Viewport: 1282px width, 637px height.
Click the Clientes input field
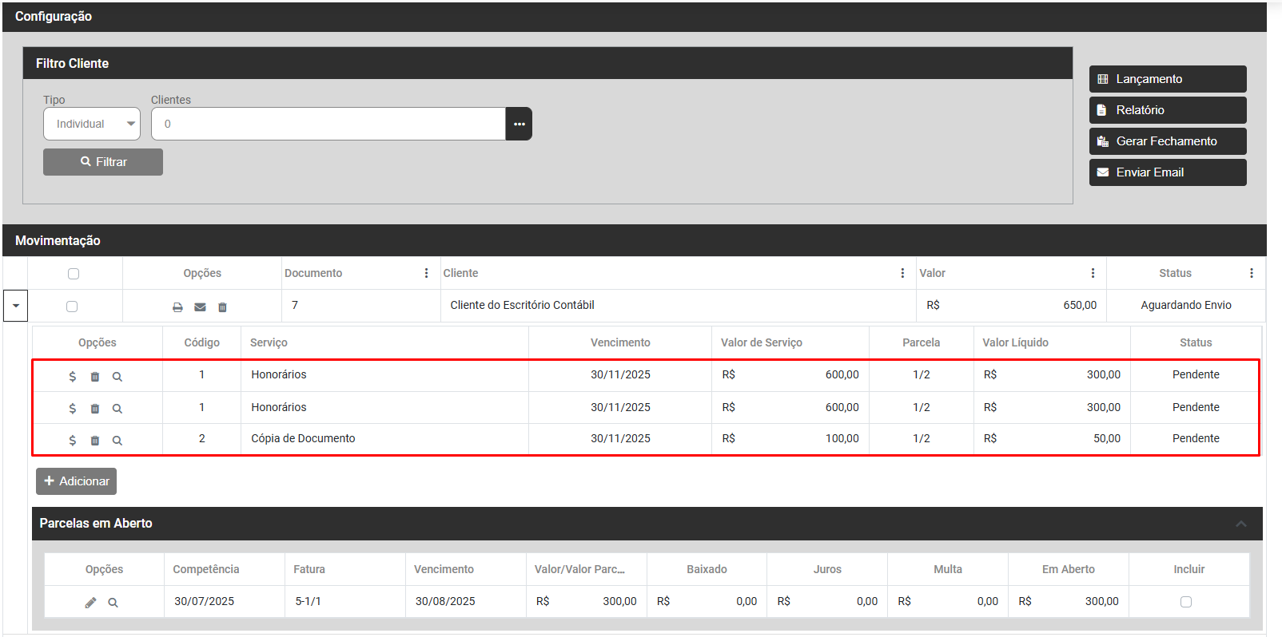[x=328, y=124]
